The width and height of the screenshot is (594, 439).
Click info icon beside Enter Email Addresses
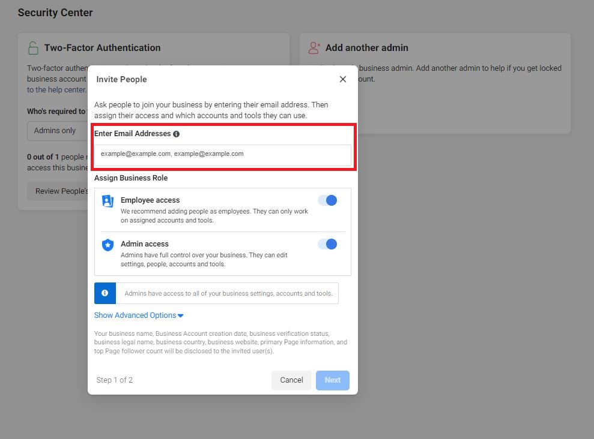(x=176, y=134)
